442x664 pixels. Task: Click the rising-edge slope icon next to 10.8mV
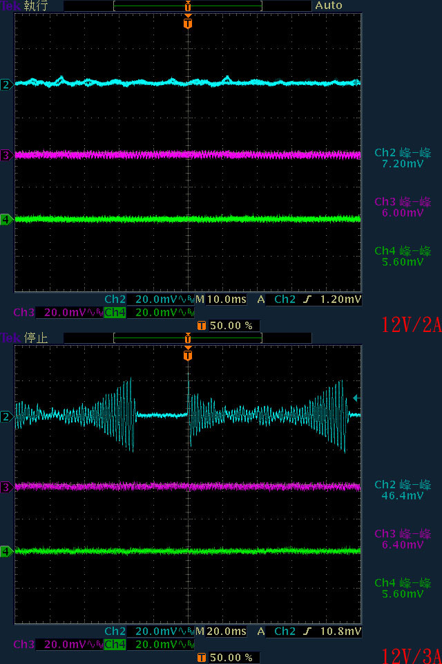pos(307,631)
